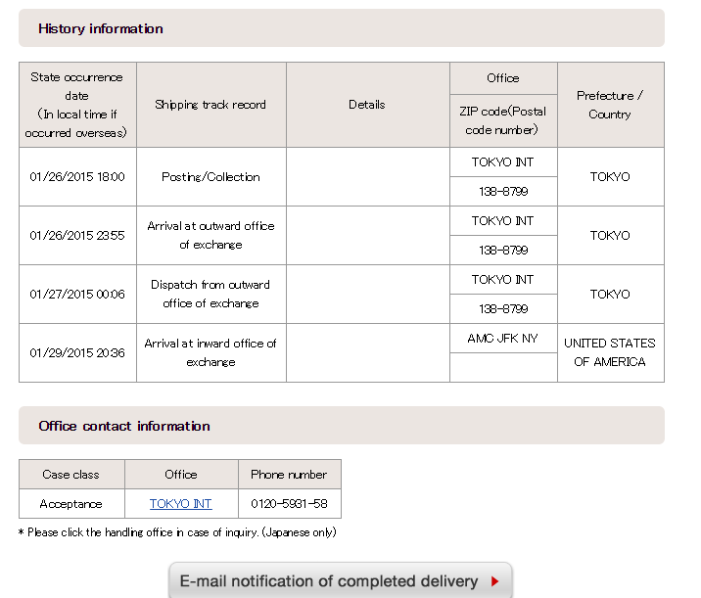Click the UNITED STATES OF AMERICA cell
This screenshot has width=701, height=598.
pos(610,352)
